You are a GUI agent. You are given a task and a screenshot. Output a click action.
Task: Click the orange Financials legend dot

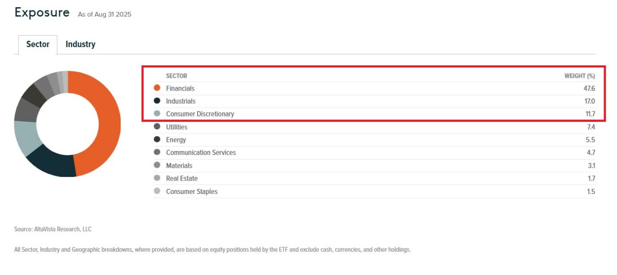[157, 88]
